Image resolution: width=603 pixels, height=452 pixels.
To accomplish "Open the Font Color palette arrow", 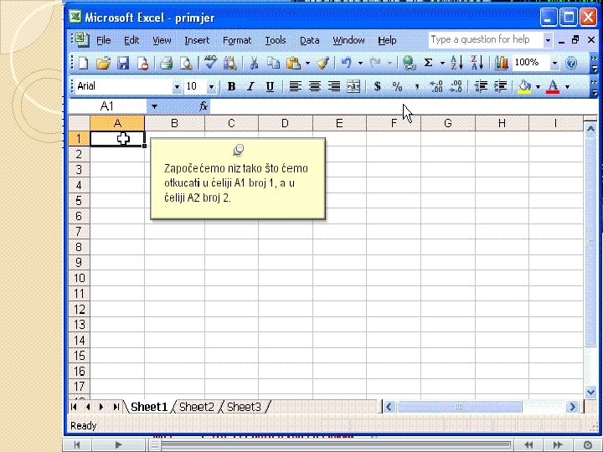I will coord(567,87).
